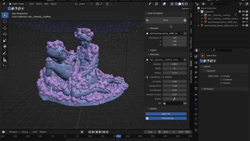Switch to the Text Effects sidebar tab

tap(191, 43)
